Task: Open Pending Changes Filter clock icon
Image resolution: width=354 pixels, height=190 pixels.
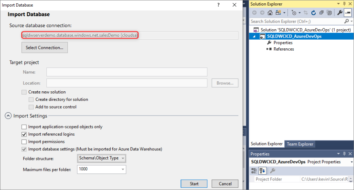Action: tap(294, 13)
